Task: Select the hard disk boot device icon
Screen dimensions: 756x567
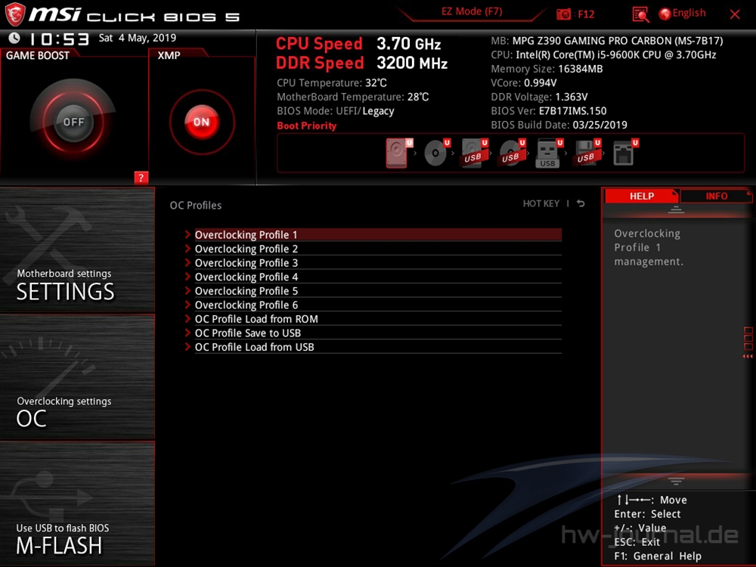Action: coord(398,153)
